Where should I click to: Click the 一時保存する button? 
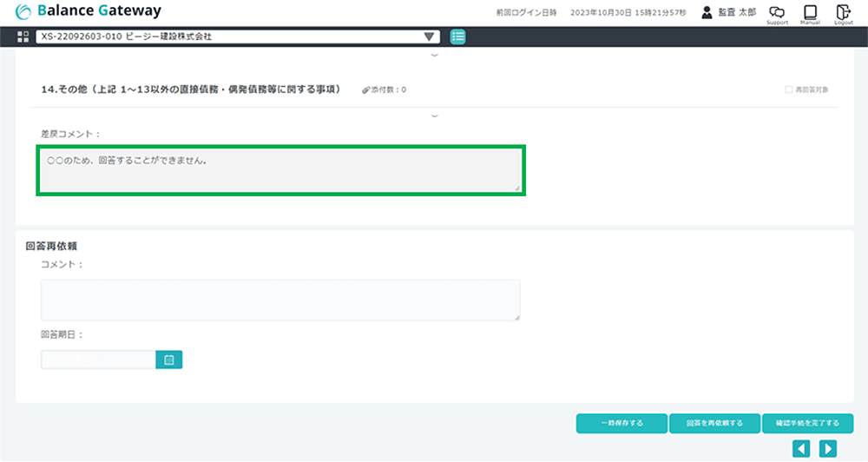[x=621, y=424]
